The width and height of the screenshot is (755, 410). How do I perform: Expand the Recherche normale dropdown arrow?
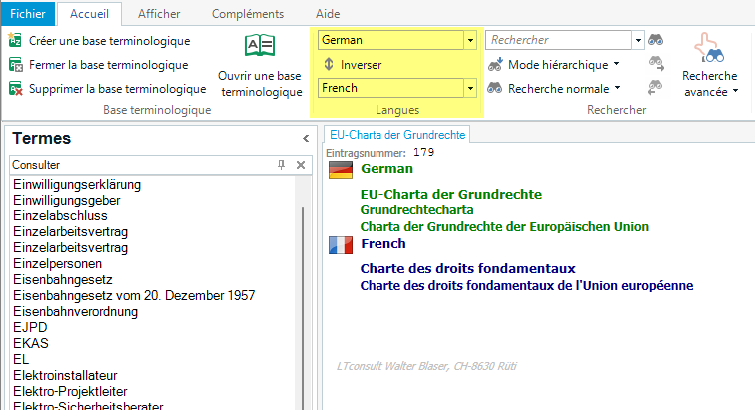coord(617,88)
